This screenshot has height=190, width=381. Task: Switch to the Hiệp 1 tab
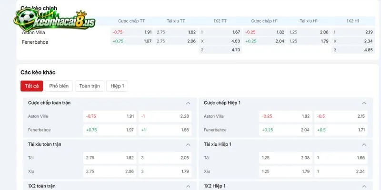(x=117, y=86)
